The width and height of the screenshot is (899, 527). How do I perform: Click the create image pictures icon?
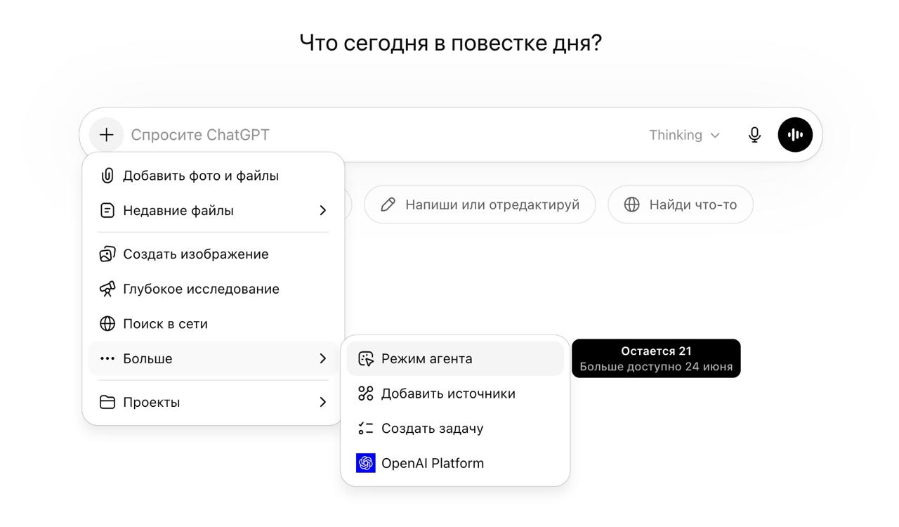pyautogui.click(x=107, y=254)
